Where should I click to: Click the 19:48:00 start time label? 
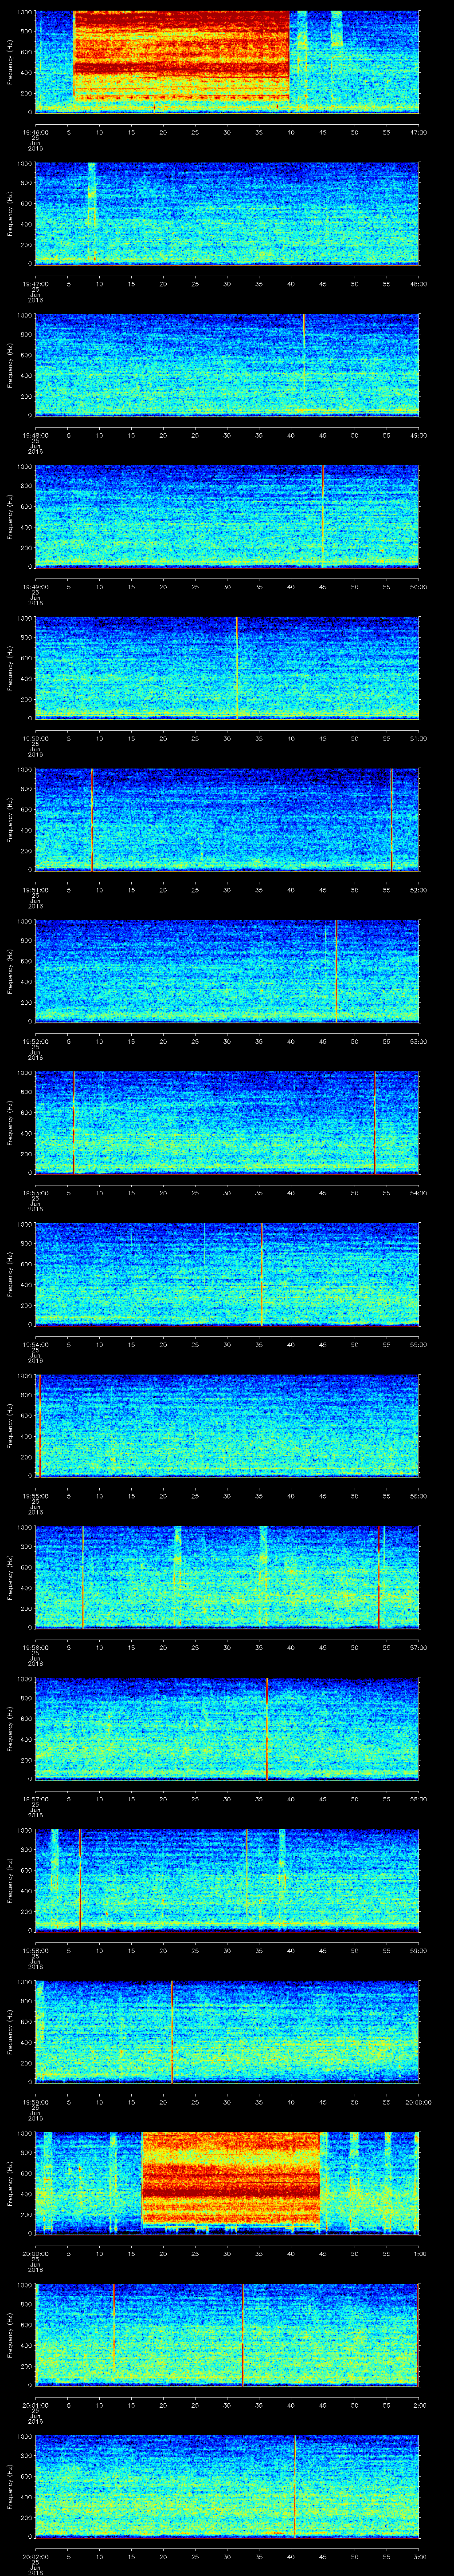click(35, 435)
